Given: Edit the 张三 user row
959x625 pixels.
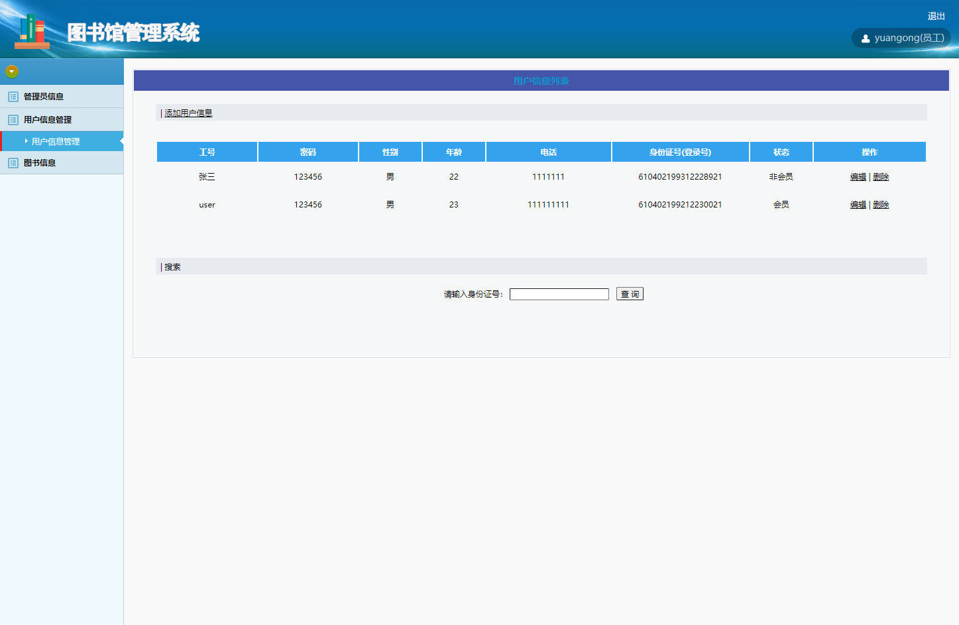Looking at the screenshot, I should [x=858, y=177].
